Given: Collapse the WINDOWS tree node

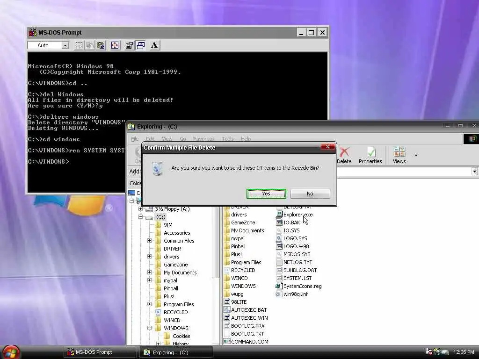Looking at the screenshot, I should (149, 328).
